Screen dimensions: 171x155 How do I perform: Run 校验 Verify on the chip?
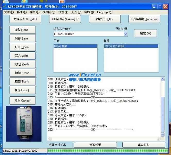click(x=22, y=64)
